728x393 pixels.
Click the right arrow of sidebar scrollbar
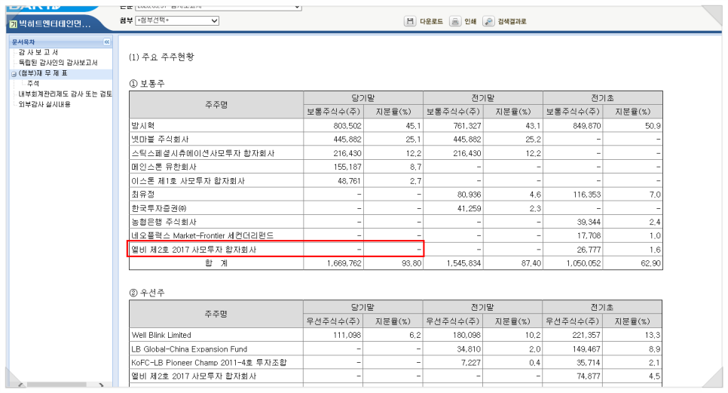point(101,385)
